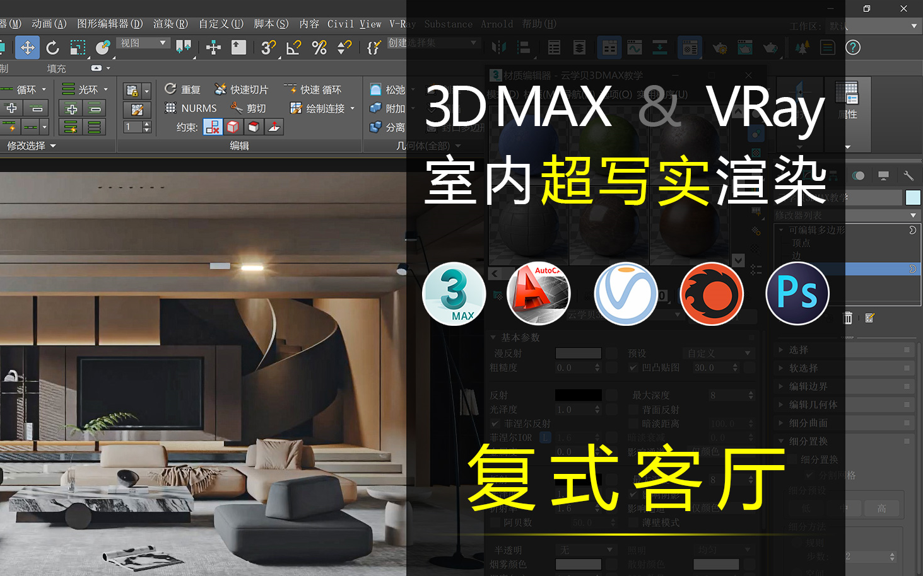Expand the 编辑边界 rollout
The image size is (923, 576).
[847, 386]
